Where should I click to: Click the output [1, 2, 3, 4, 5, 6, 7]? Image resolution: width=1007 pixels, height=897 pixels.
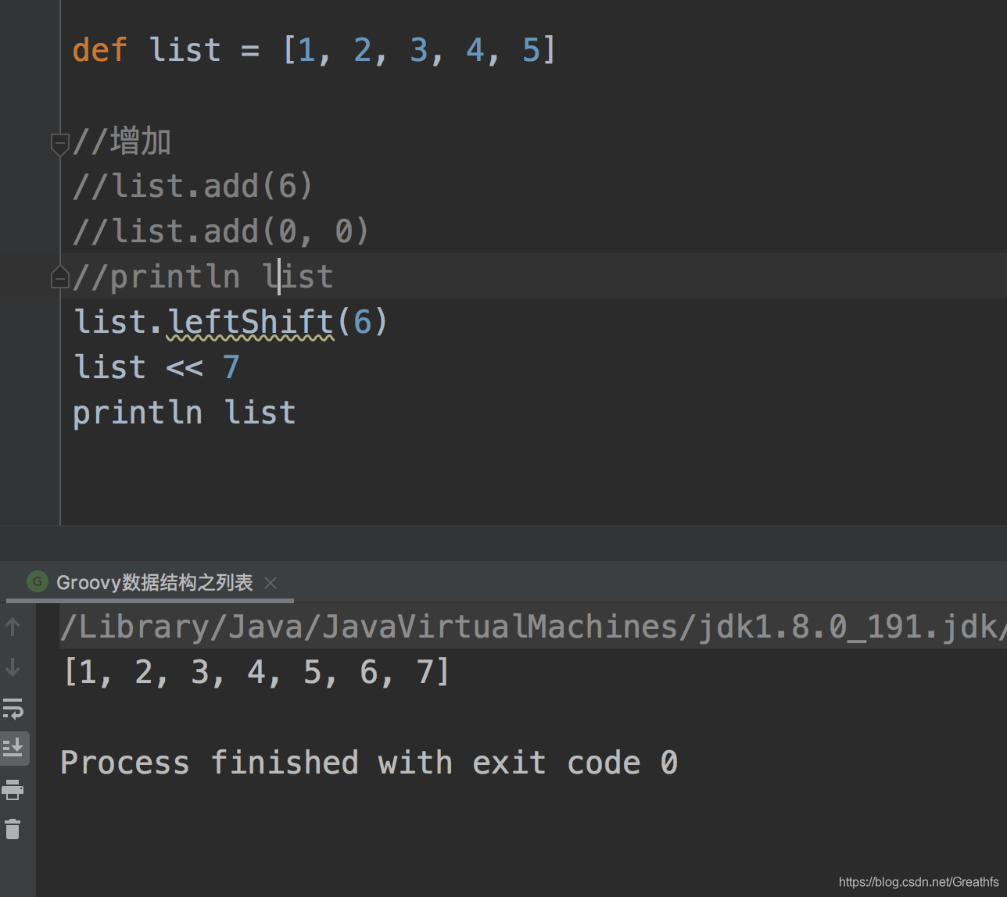pos(256,672)
